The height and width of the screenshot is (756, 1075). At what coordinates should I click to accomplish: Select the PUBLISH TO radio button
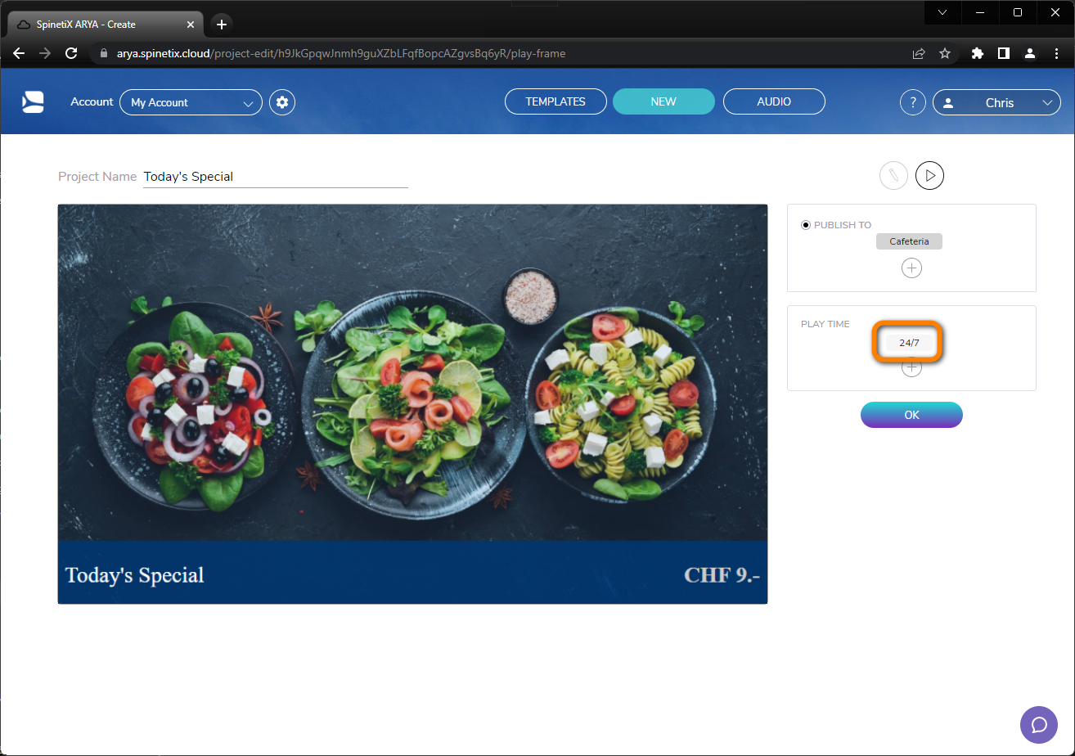tap(805, 224)
